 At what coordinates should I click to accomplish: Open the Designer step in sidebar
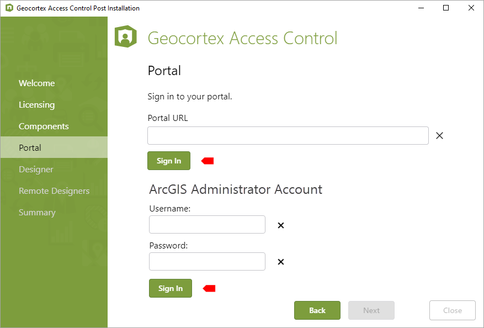coord(36,170)
